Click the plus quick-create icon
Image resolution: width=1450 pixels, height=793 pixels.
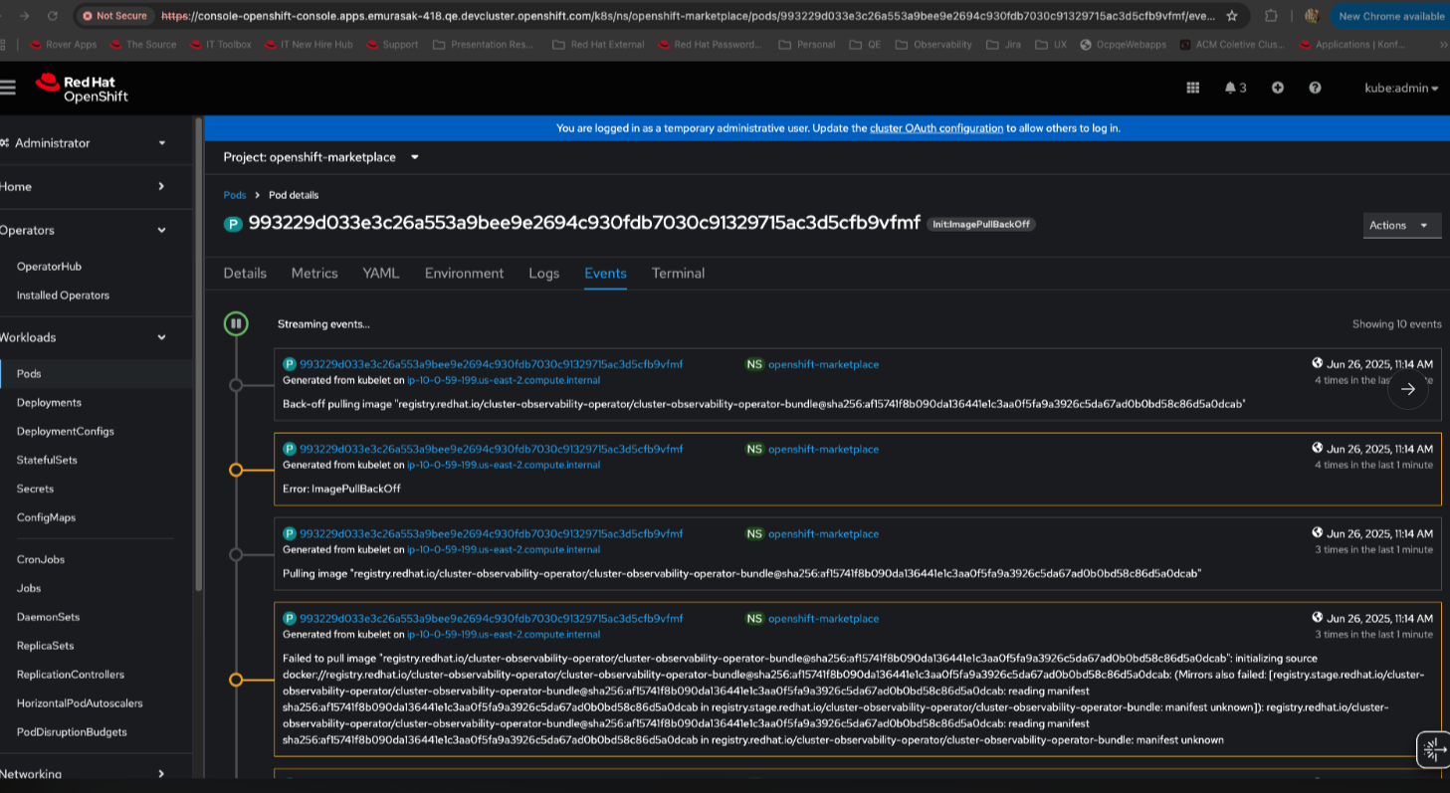click(1278, 88)
